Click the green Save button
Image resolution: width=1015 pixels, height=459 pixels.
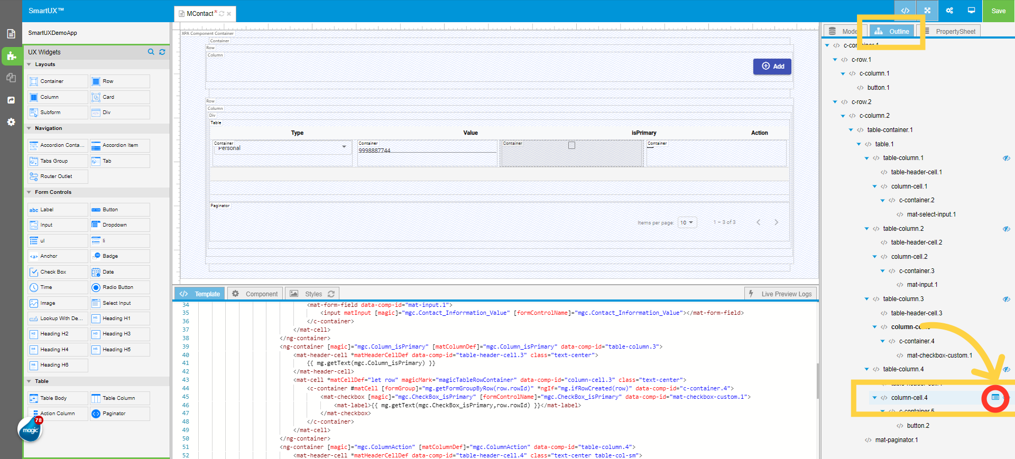(x=999, y=11)
